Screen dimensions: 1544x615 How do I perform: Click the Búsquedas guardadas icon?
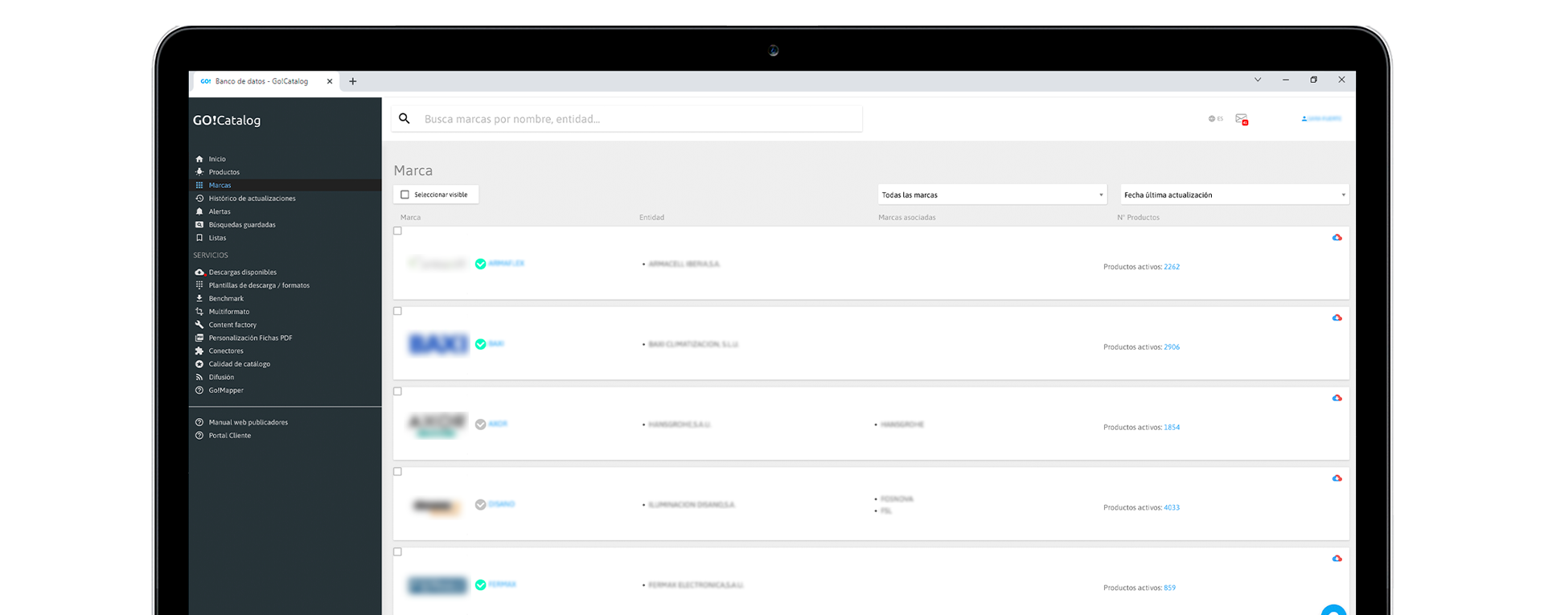point(199,225)
